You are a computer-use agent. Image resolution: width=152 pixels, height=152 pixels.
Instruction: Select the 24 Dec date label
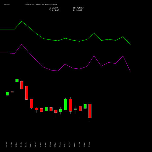[x=21, y=145]
